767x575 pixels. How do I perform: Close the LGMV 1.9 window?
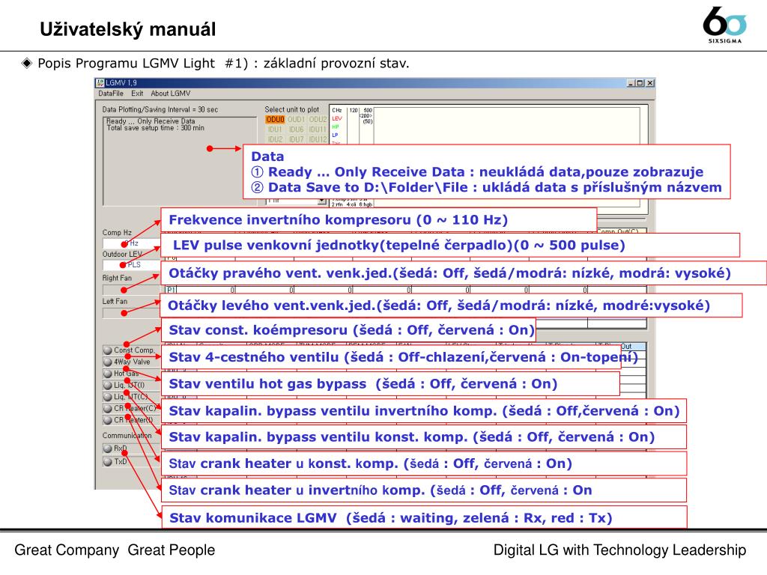(650, 83)
